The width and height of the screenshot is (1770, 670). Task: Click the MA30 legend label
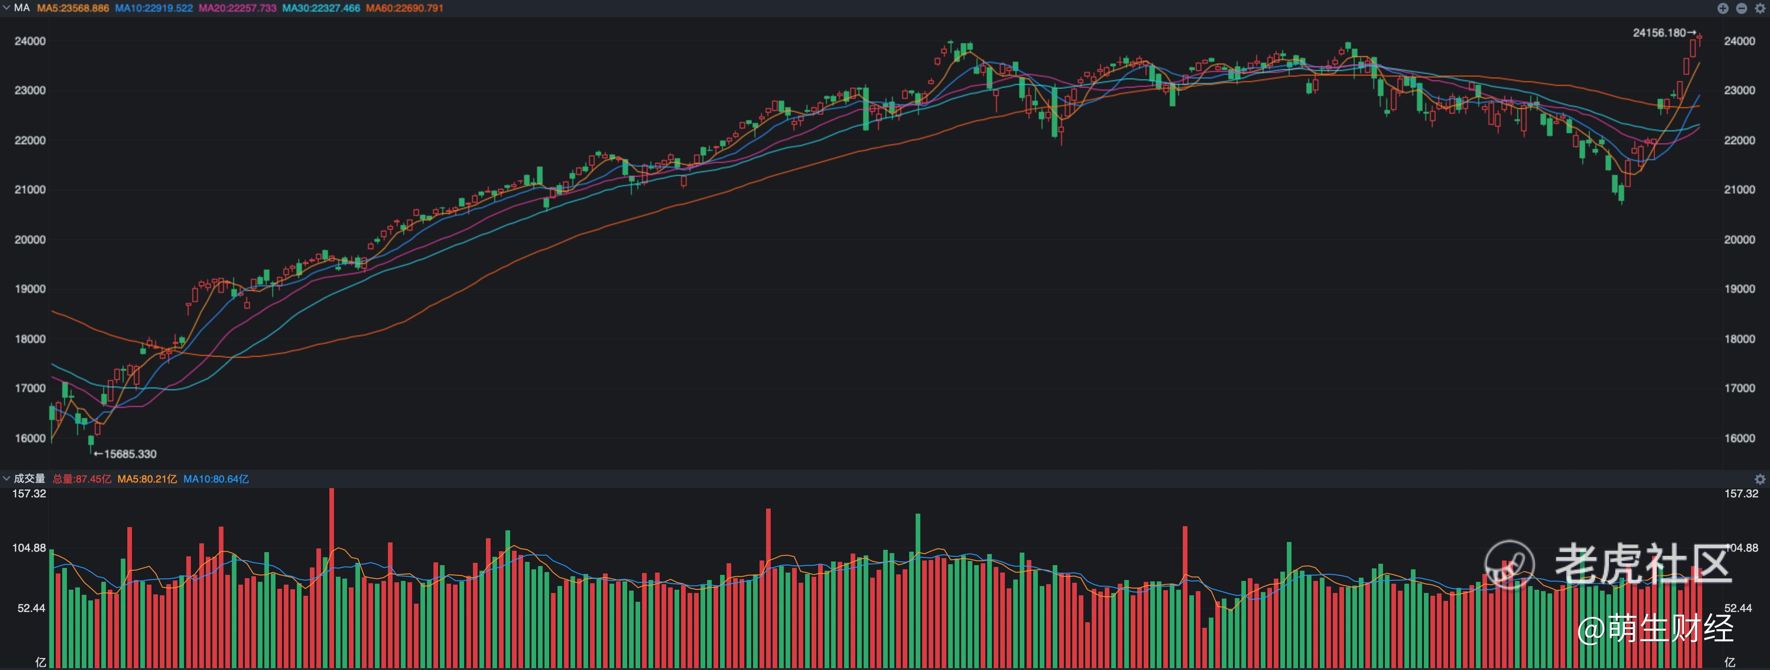(321, 8)
